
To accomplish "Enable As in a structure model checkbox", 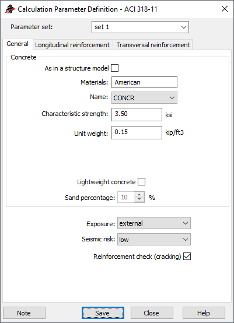I will (114, 68).
